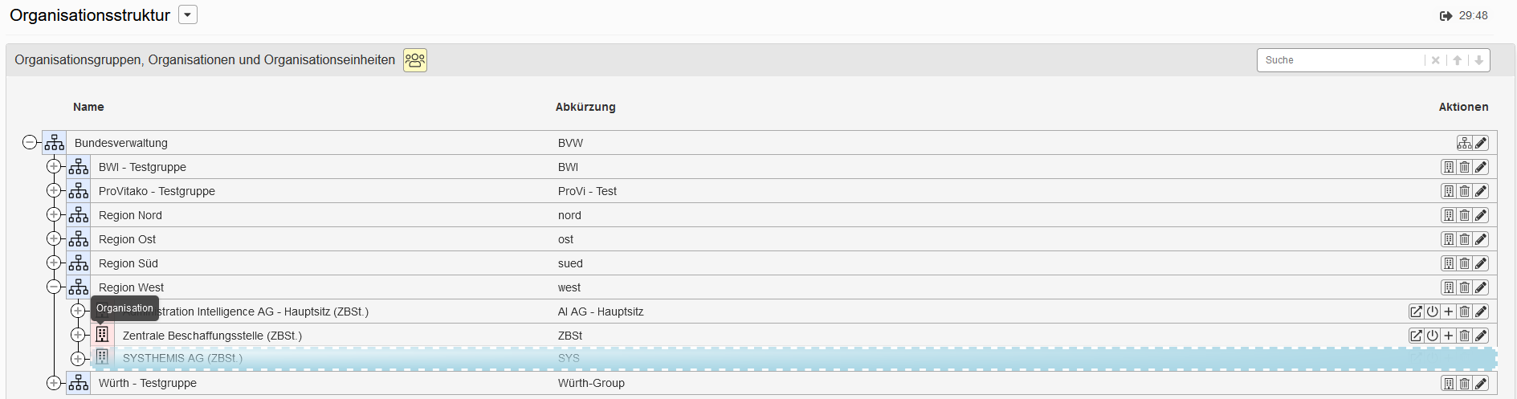Click the yellow user group icon

[415, 60]
